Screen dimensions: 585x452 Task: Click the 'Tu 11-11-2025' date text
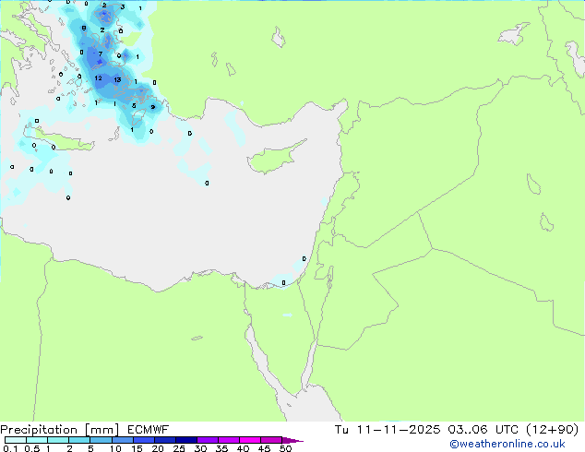[388, 430]
